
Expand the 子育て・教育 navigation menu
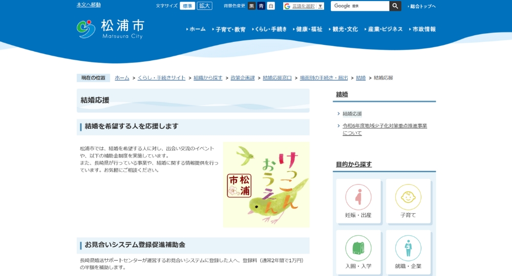pos(230,29)
